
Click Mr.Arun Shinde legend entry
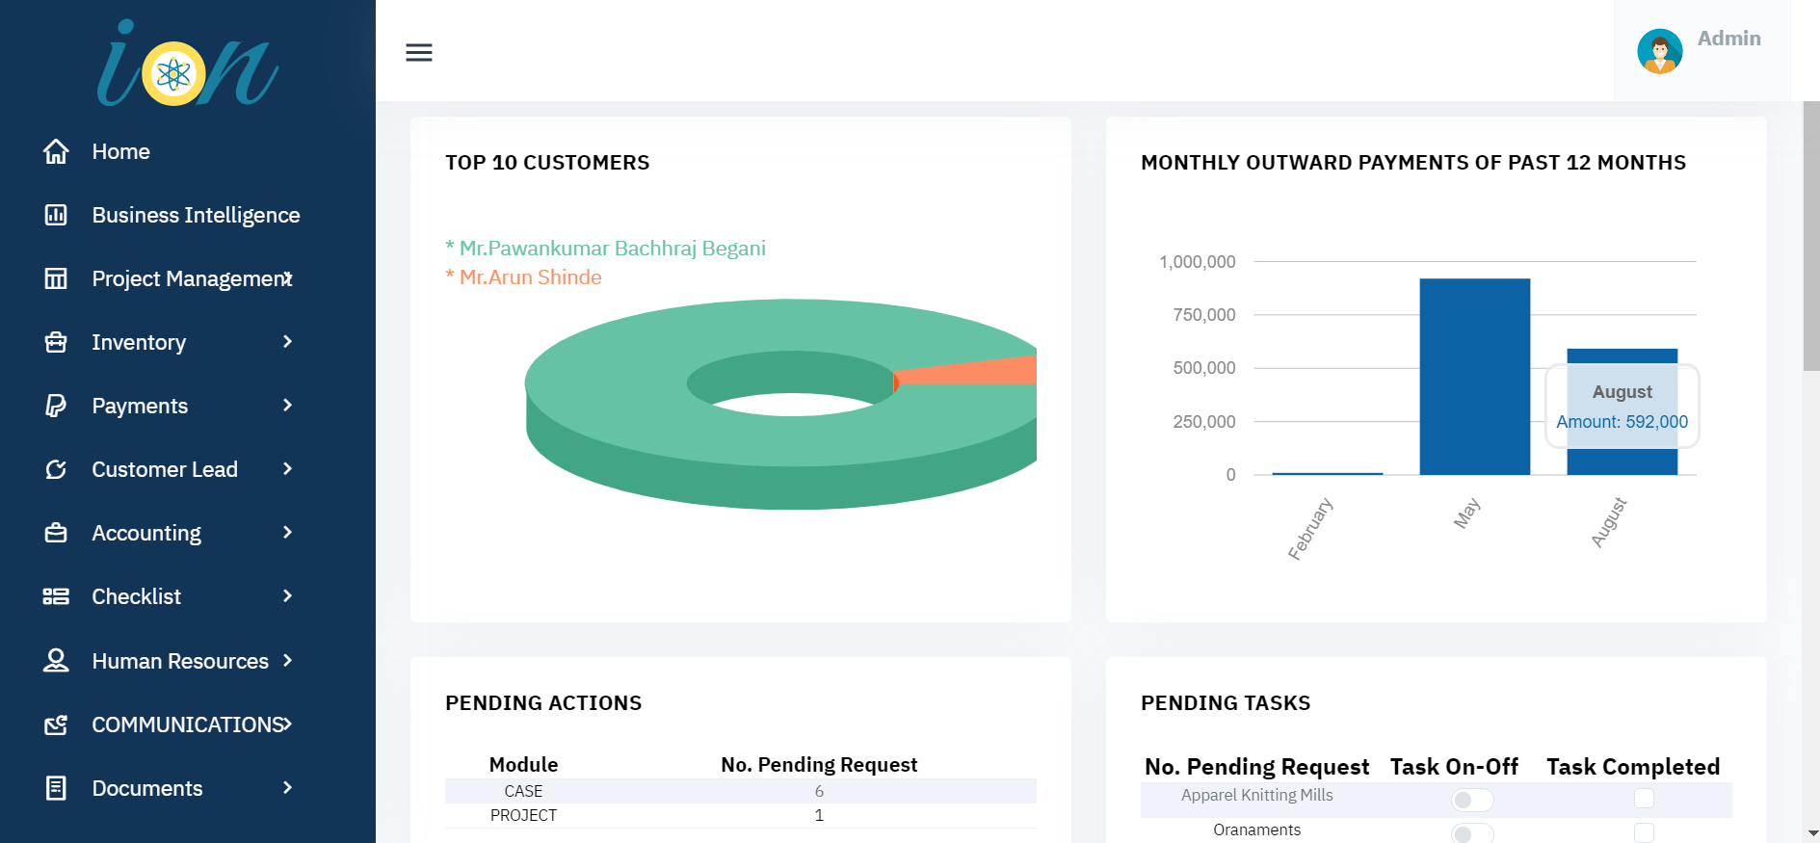click(x=523, y=277)
